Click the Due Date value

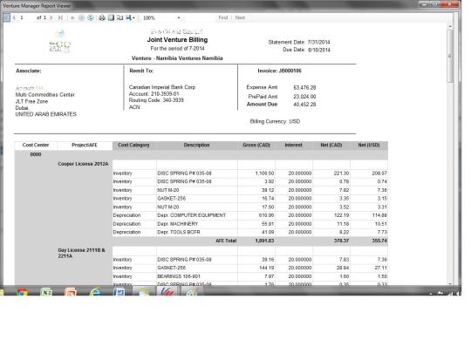click(x=319, y=50)
